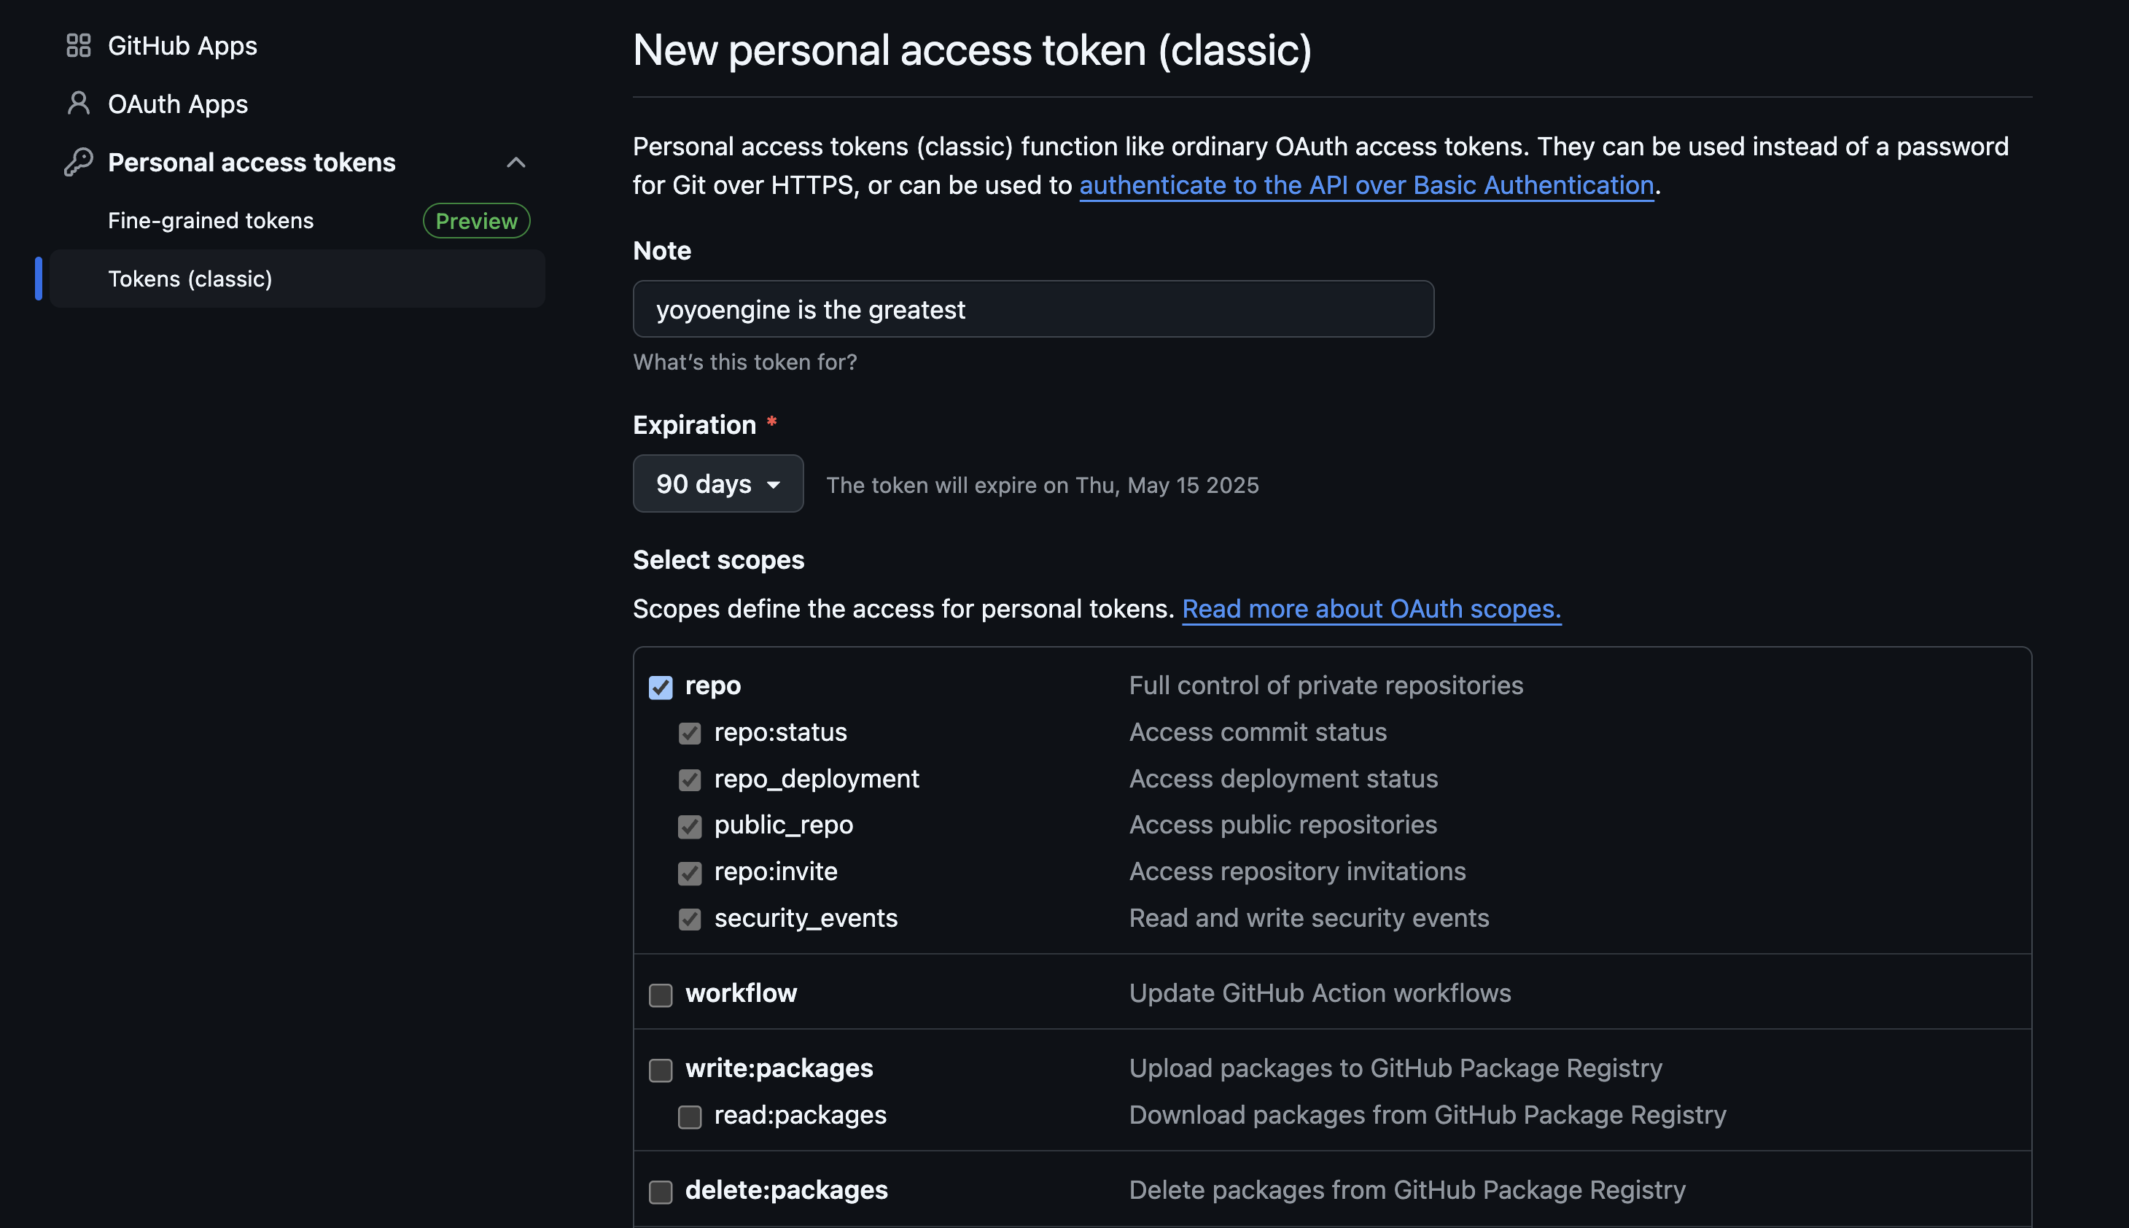Toggle the repo:status sub-scope checkbox
Image resolution: width=2129 pixels, height=1228 pixels.
tap(690, 734)
